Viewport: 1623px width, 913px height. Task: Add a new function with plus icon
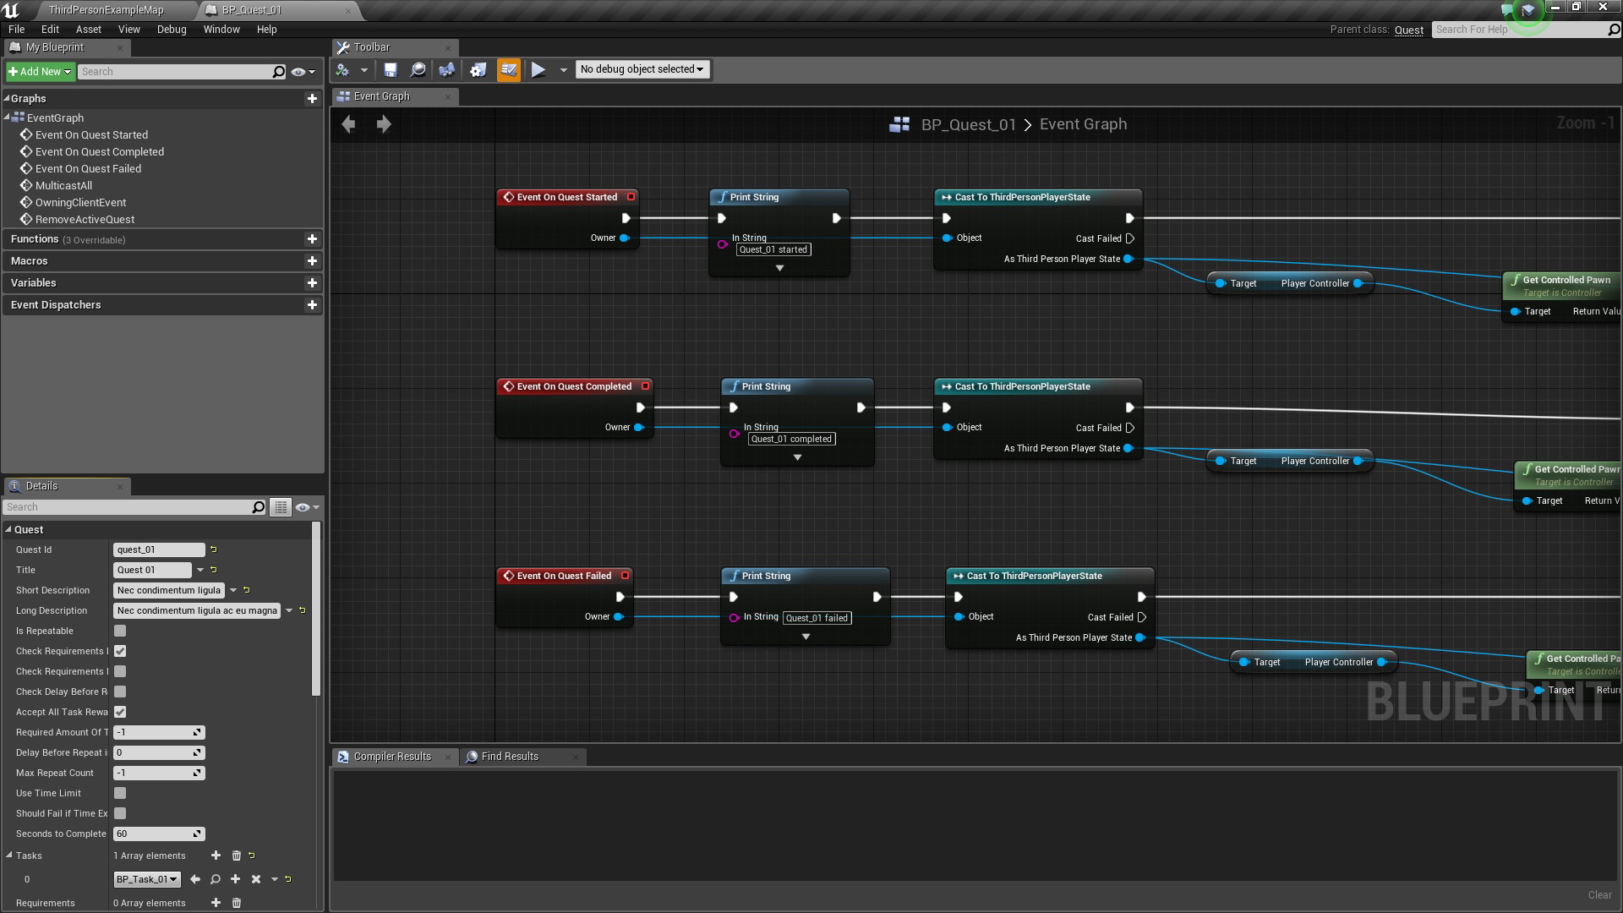(x=312, y=239)
